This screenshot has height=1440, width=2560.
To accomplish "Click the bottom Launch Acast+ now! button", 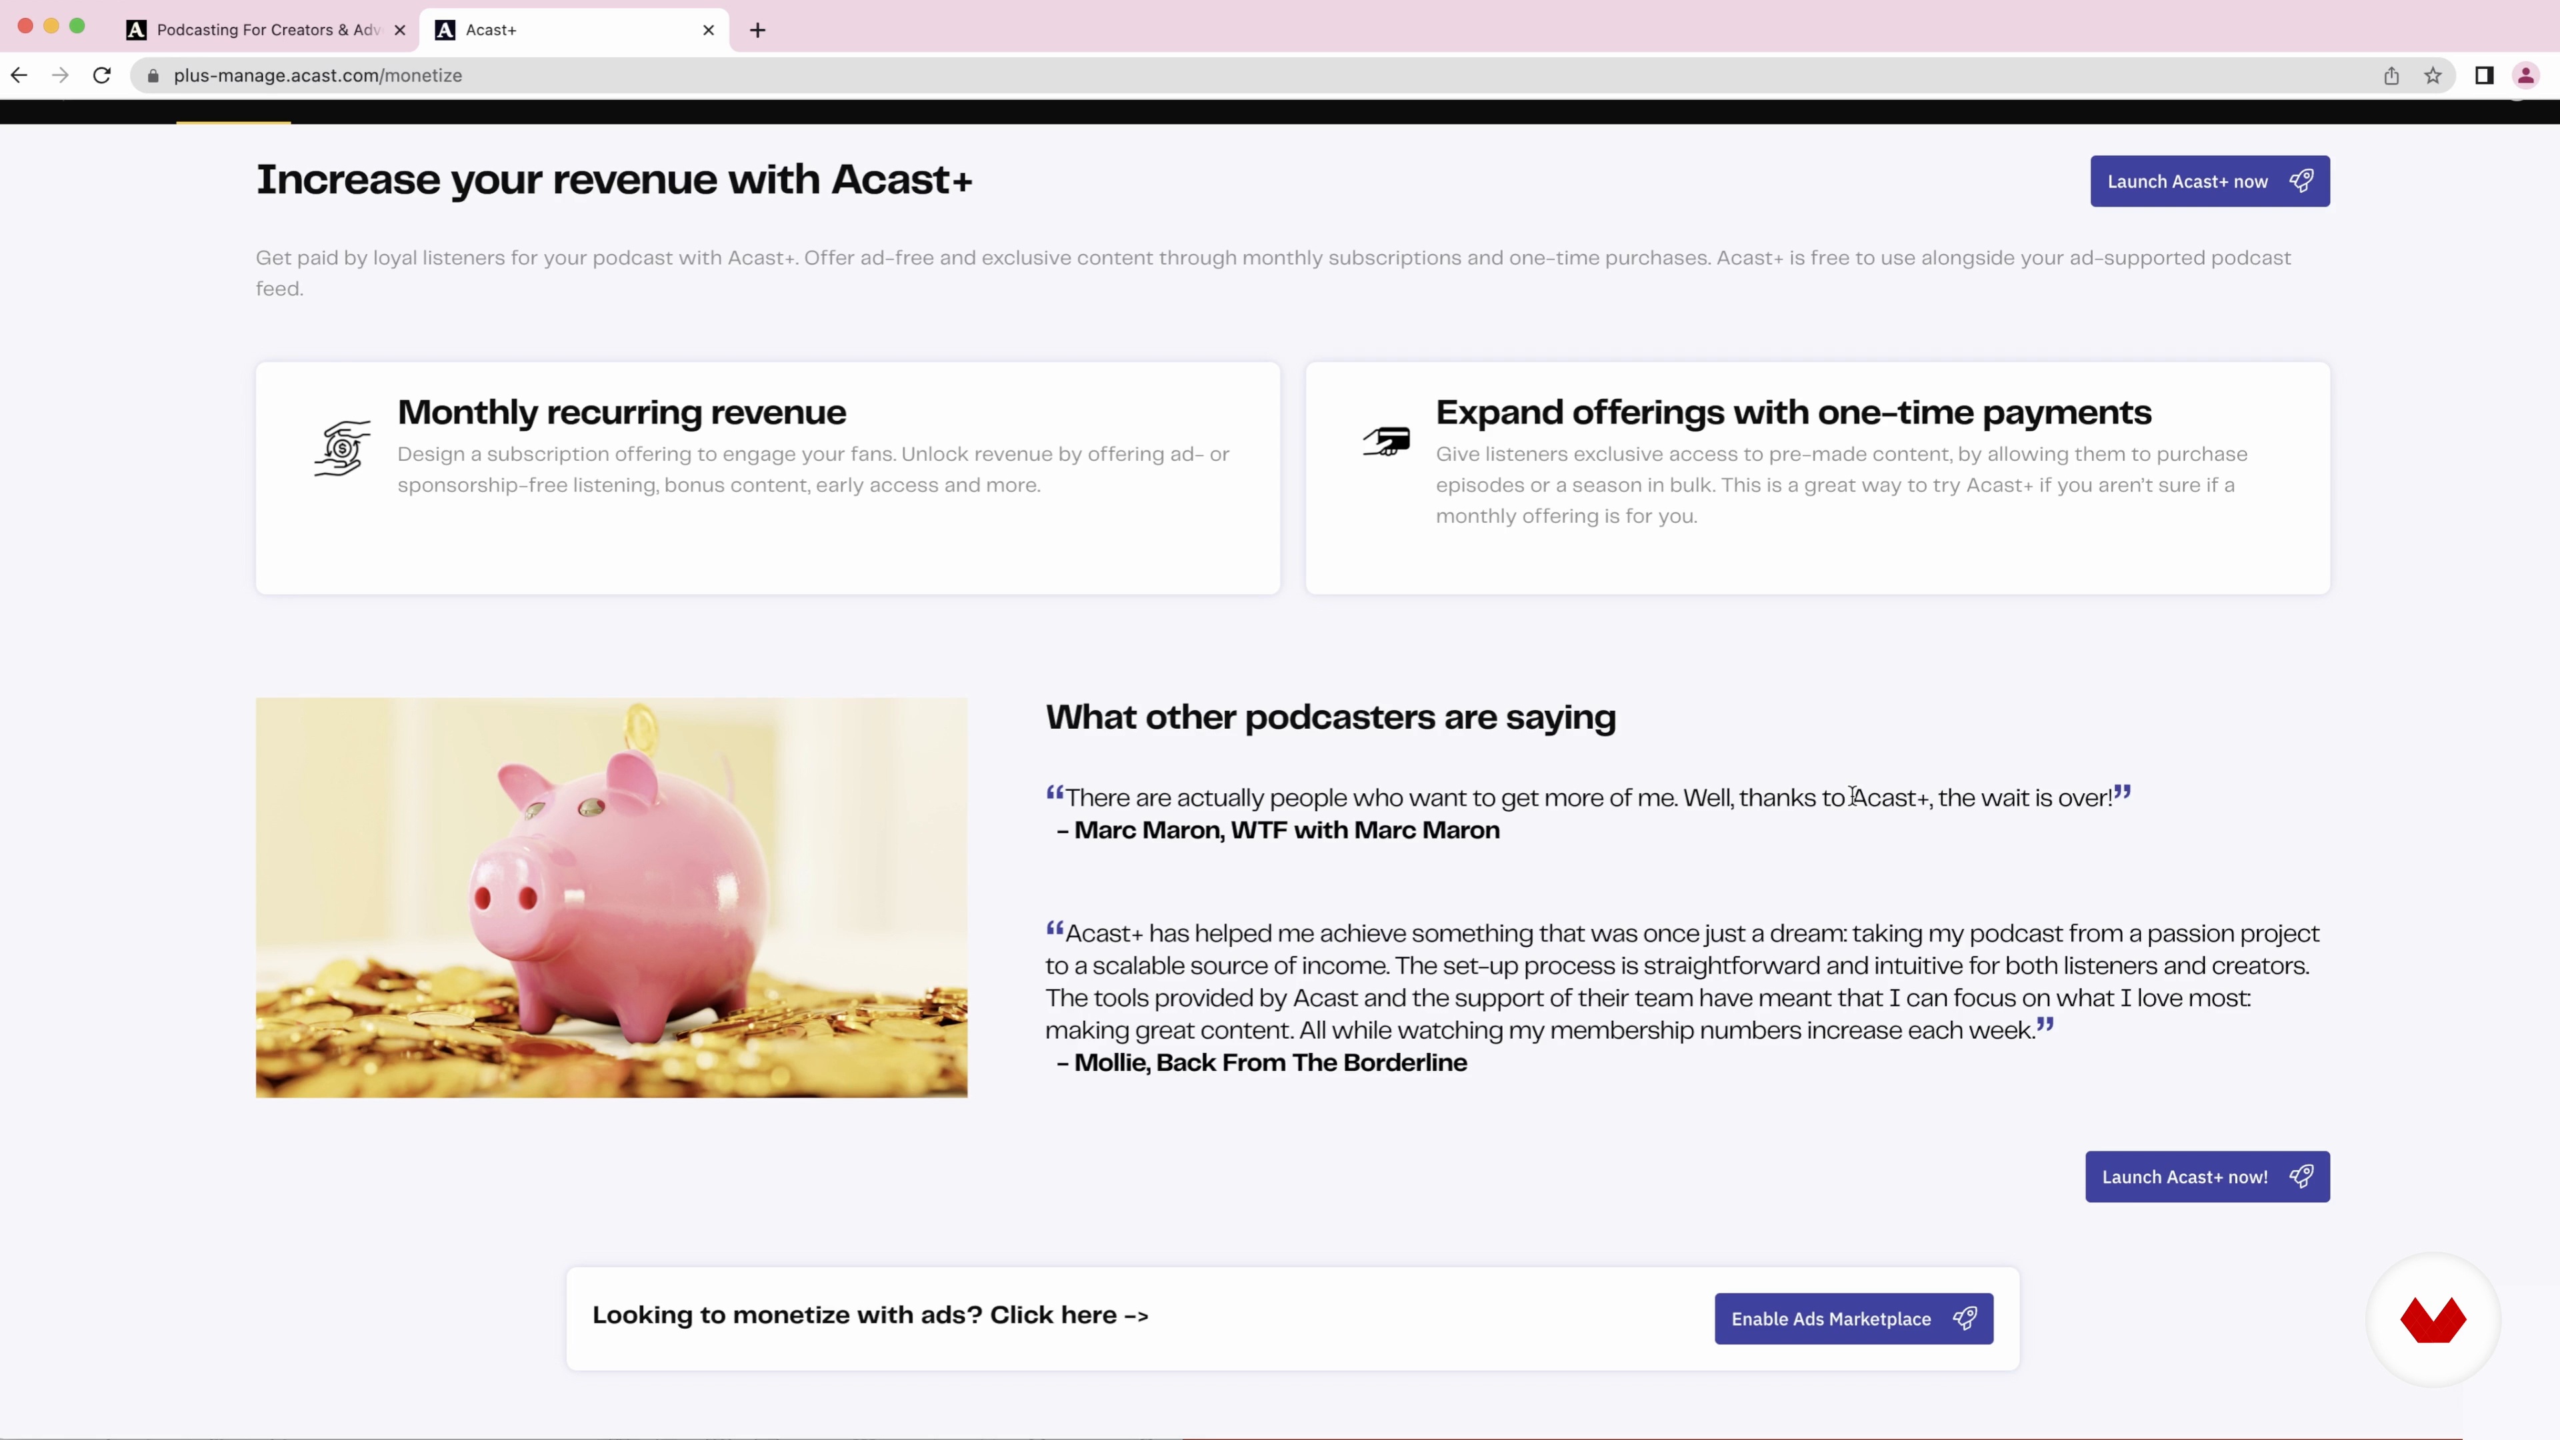I will coord(2207,1177).
